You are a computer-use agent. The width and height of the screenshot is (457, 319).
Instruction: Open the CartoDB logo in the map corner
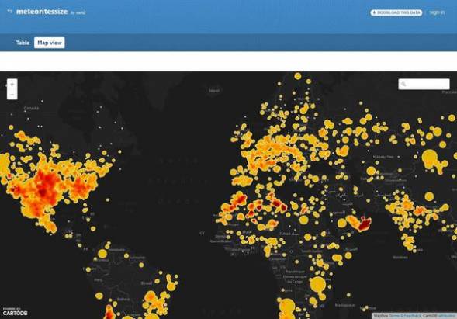[16, 312]
